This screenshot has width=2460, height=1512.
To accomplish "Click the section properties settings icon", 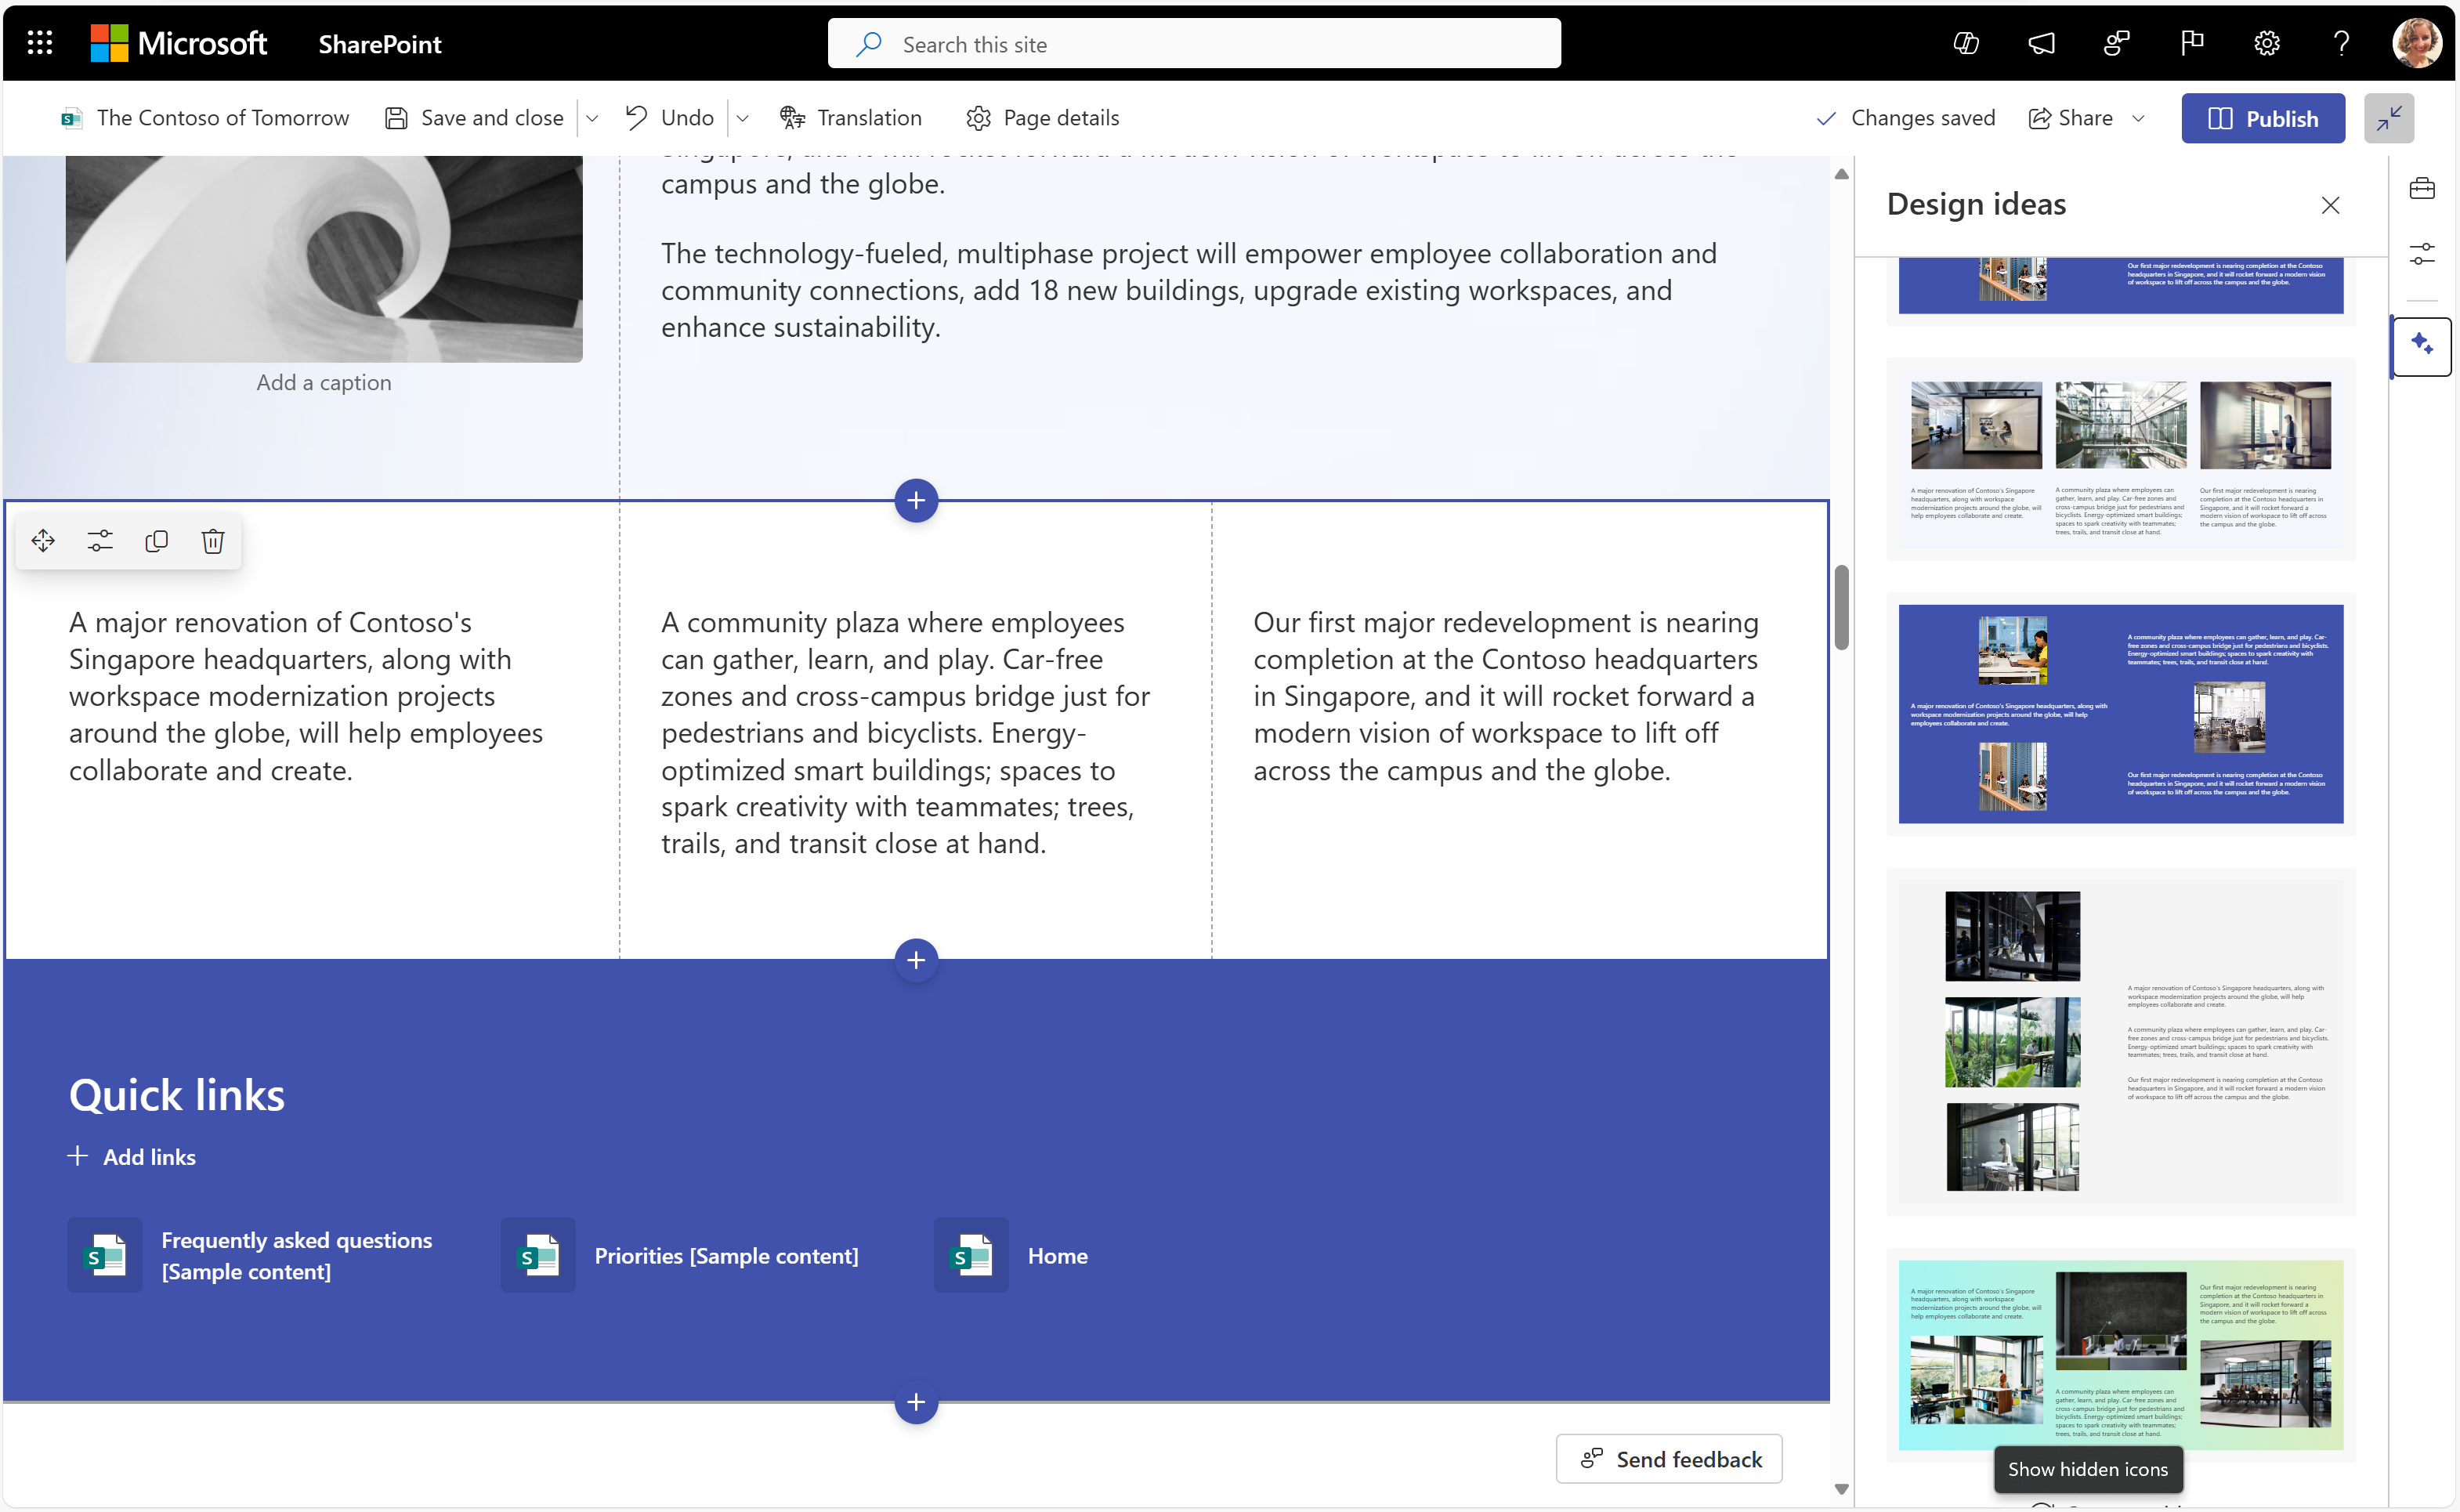I will pos(102,541).
